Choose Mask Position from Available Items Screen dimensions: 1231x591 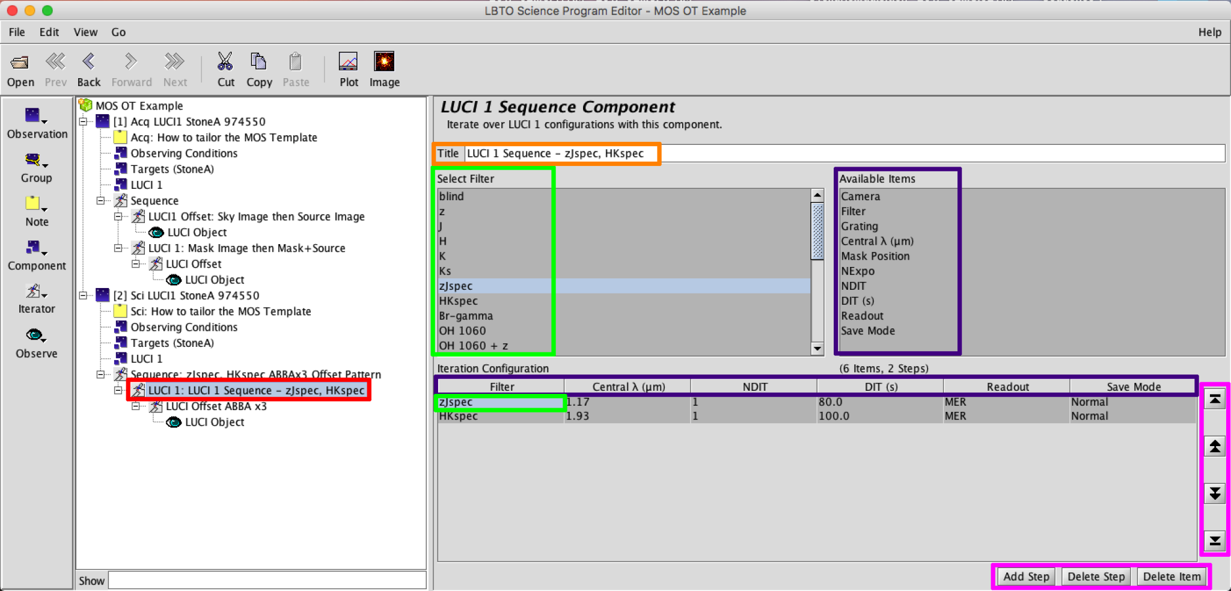tap(875, 256)
